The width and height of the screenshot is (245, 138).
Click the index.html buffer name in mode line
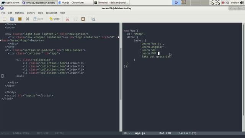click(x=21, y=133)
